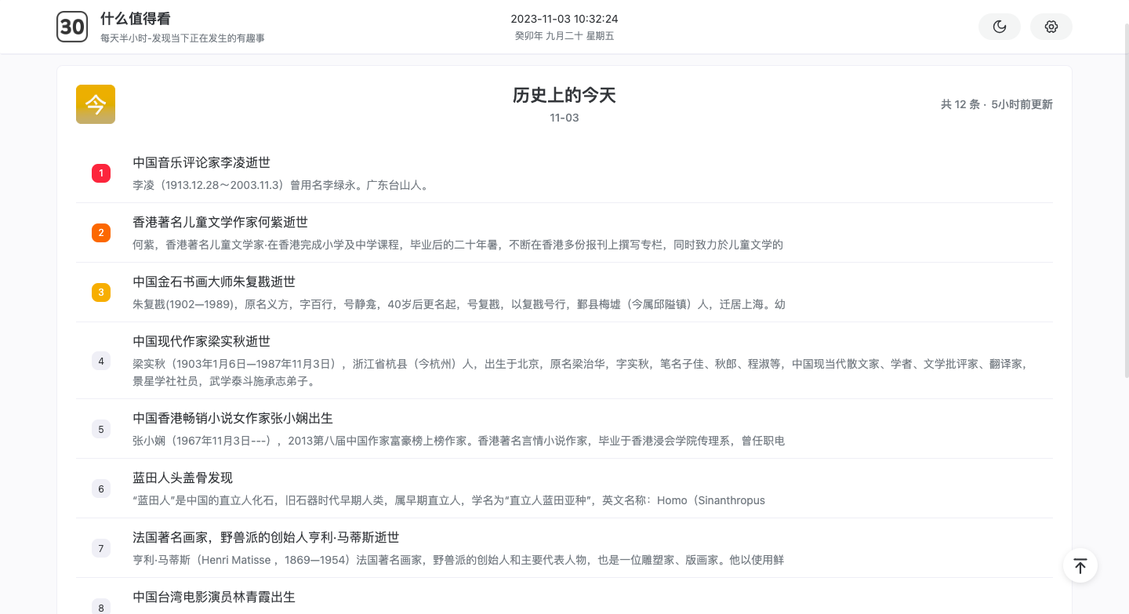This screenshot has width=1129, height=614.
Task: Click the update info 共 12 条 · 5小时前更新
Action: (x=996, y=104)
